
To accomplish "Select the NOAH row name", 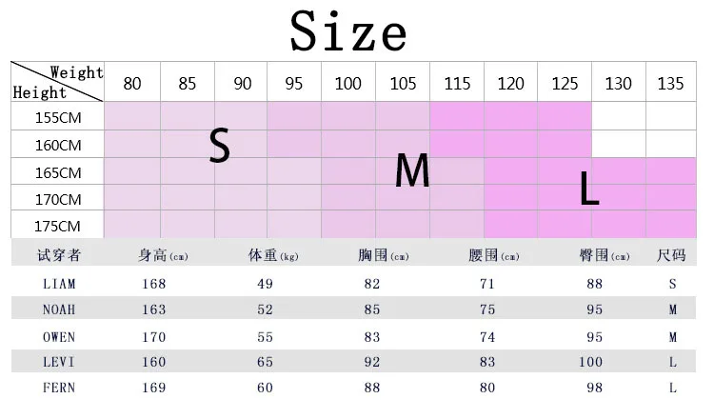I will click(59, 309).
